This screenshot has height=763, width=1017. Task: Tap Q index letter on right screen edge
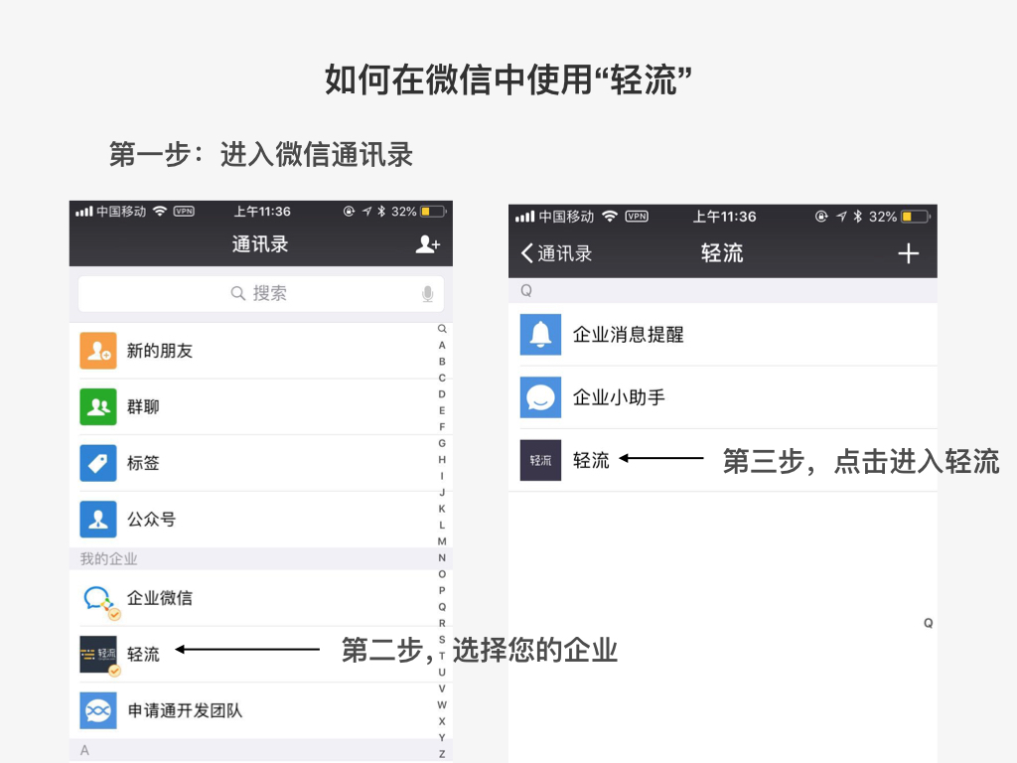pos(929,623)
